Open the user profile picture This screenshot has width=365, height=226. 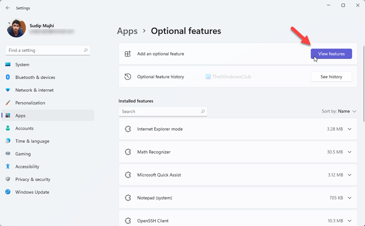(17, 28)
